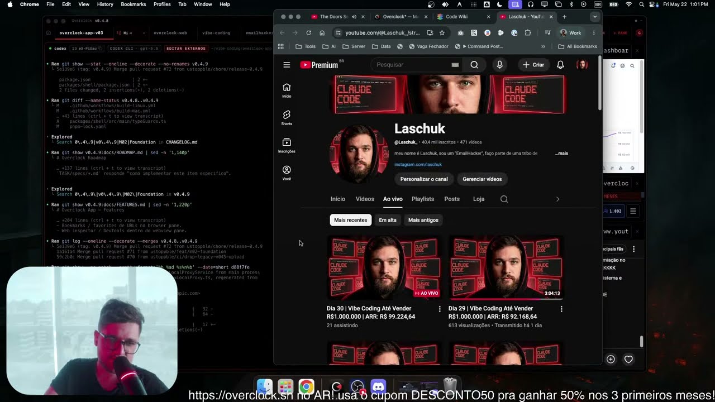
Task: Bookmark this page with the star icon
Action: [442, 33]
